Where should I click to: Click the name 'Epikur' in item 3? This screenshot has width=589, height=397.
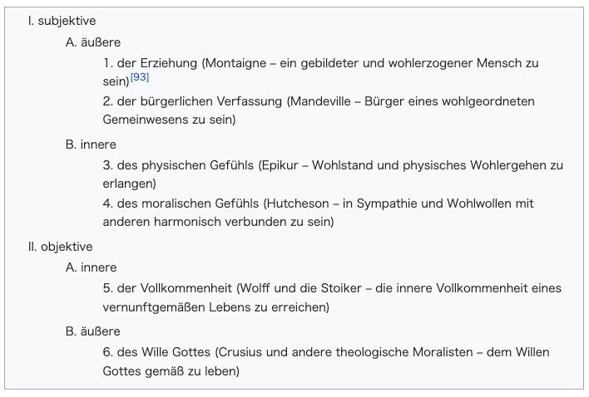(280, 165)
